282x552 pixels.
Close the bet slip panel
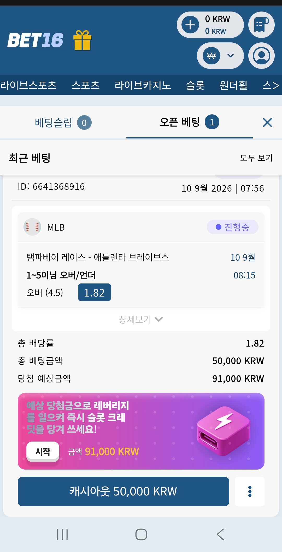point(267,122)
